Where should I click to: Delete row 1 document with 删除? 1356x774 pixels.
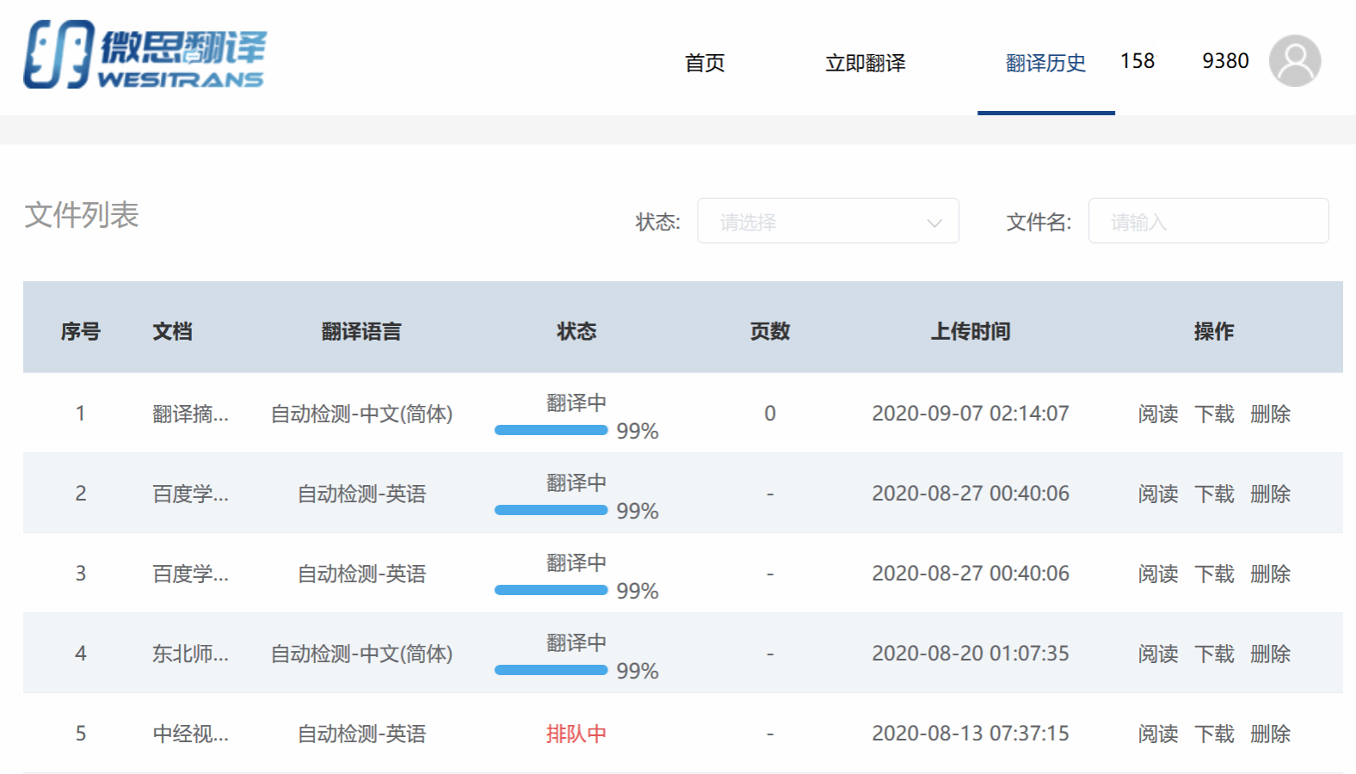click(x=1270, y=414)
